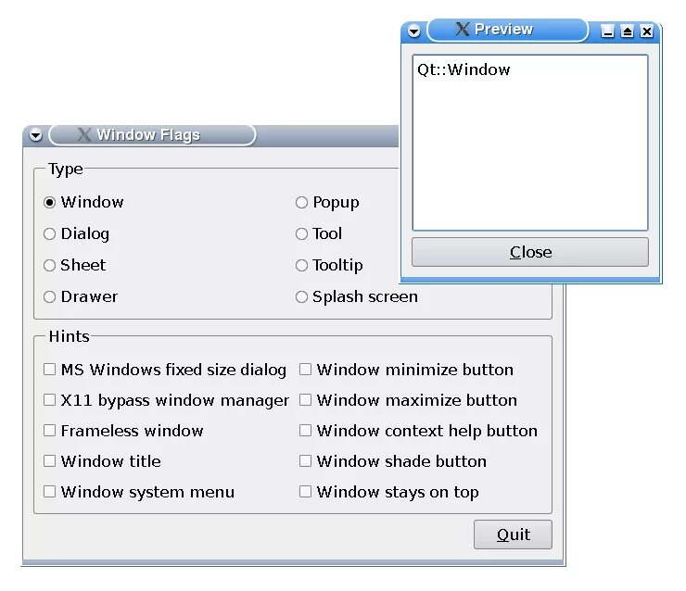Screen dimensions: 686x591
Task: Click the Type group box label
Action: click(66, 170)
